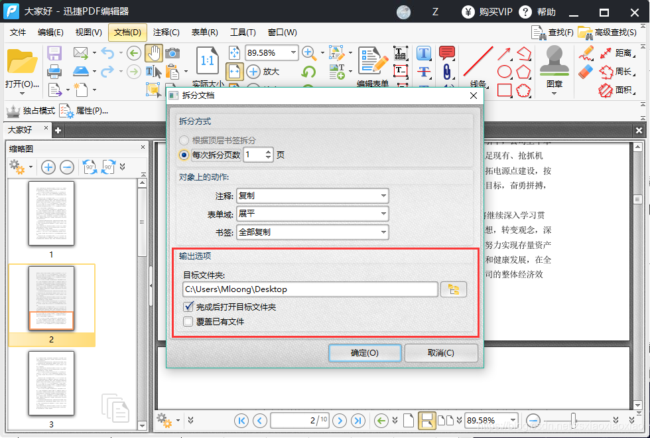Click the redo arrow icon
This screenshot has height=438, width=650.
[107, 72]
